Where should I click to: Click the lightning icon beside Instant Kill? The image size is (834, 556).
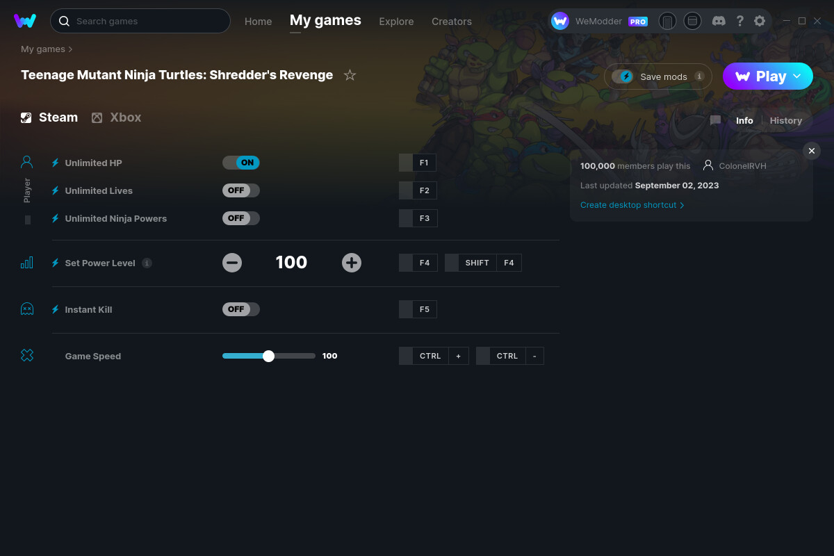(56, 309)
